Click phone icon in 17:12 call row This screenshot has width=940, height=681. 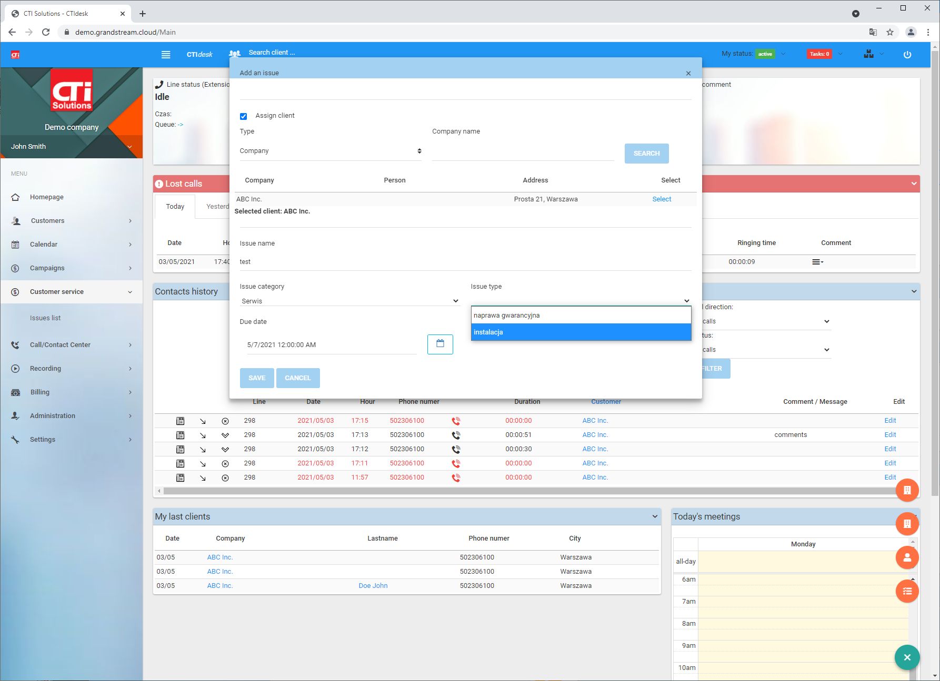click(x=456, y=449)
